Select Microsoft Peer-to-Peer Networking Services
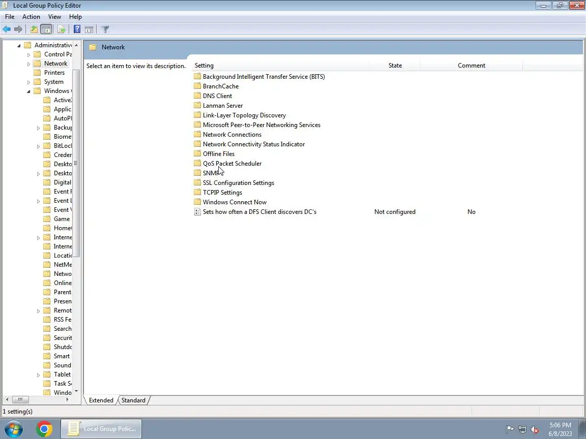Screen dimensions: 586x439 coord(257,125)
